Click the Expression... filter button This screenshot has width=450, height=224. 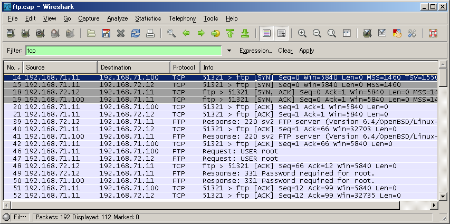[256, 51]
